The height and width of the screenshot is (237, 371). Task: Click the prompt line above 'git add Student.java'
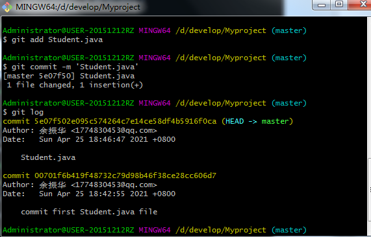[x=155, y=30]
